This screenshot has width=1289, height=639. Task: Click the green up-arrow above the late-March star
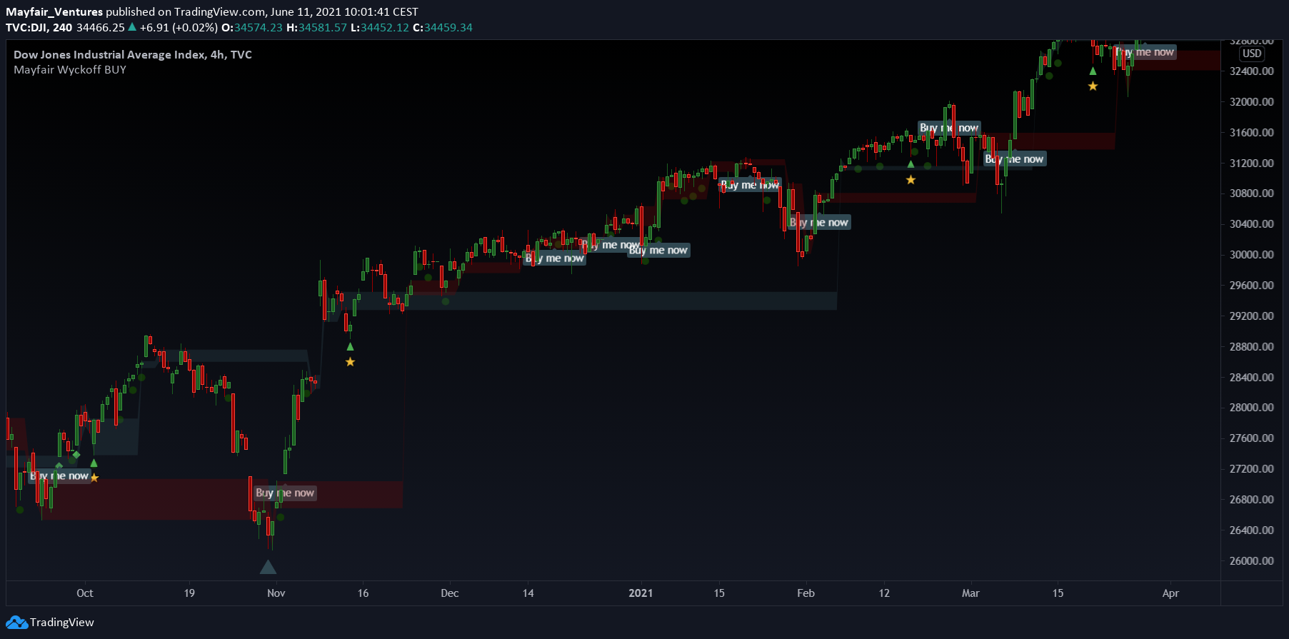(1093, 71)
